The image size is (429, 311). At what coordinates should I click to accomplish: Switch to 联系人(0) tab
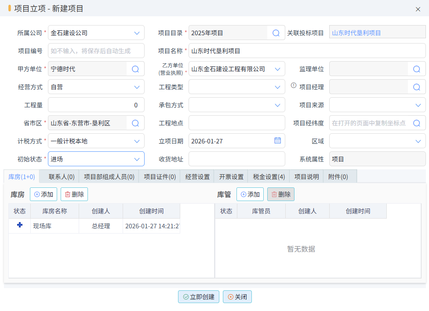pos(62,177)
